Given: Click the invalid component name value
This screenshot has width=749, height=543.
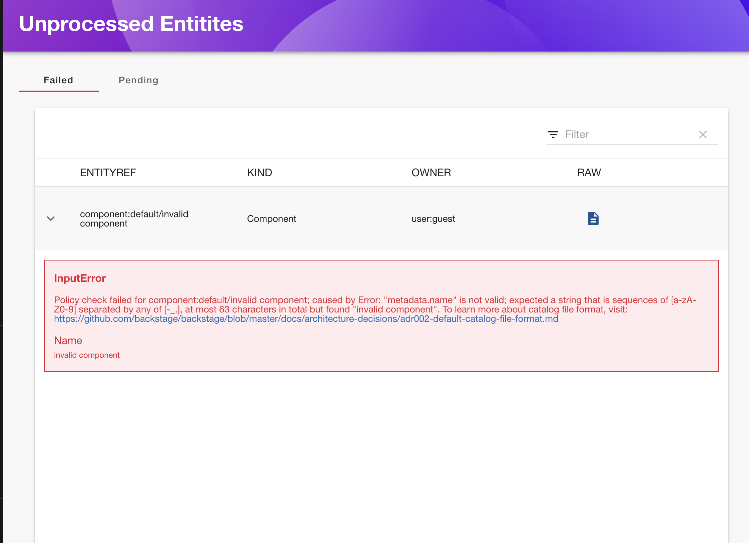Looking at the screenshot, I should (x=87, y=355).
